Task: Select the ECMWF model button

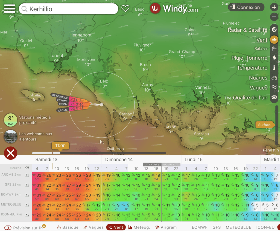Action: click(x=199, y=227)
